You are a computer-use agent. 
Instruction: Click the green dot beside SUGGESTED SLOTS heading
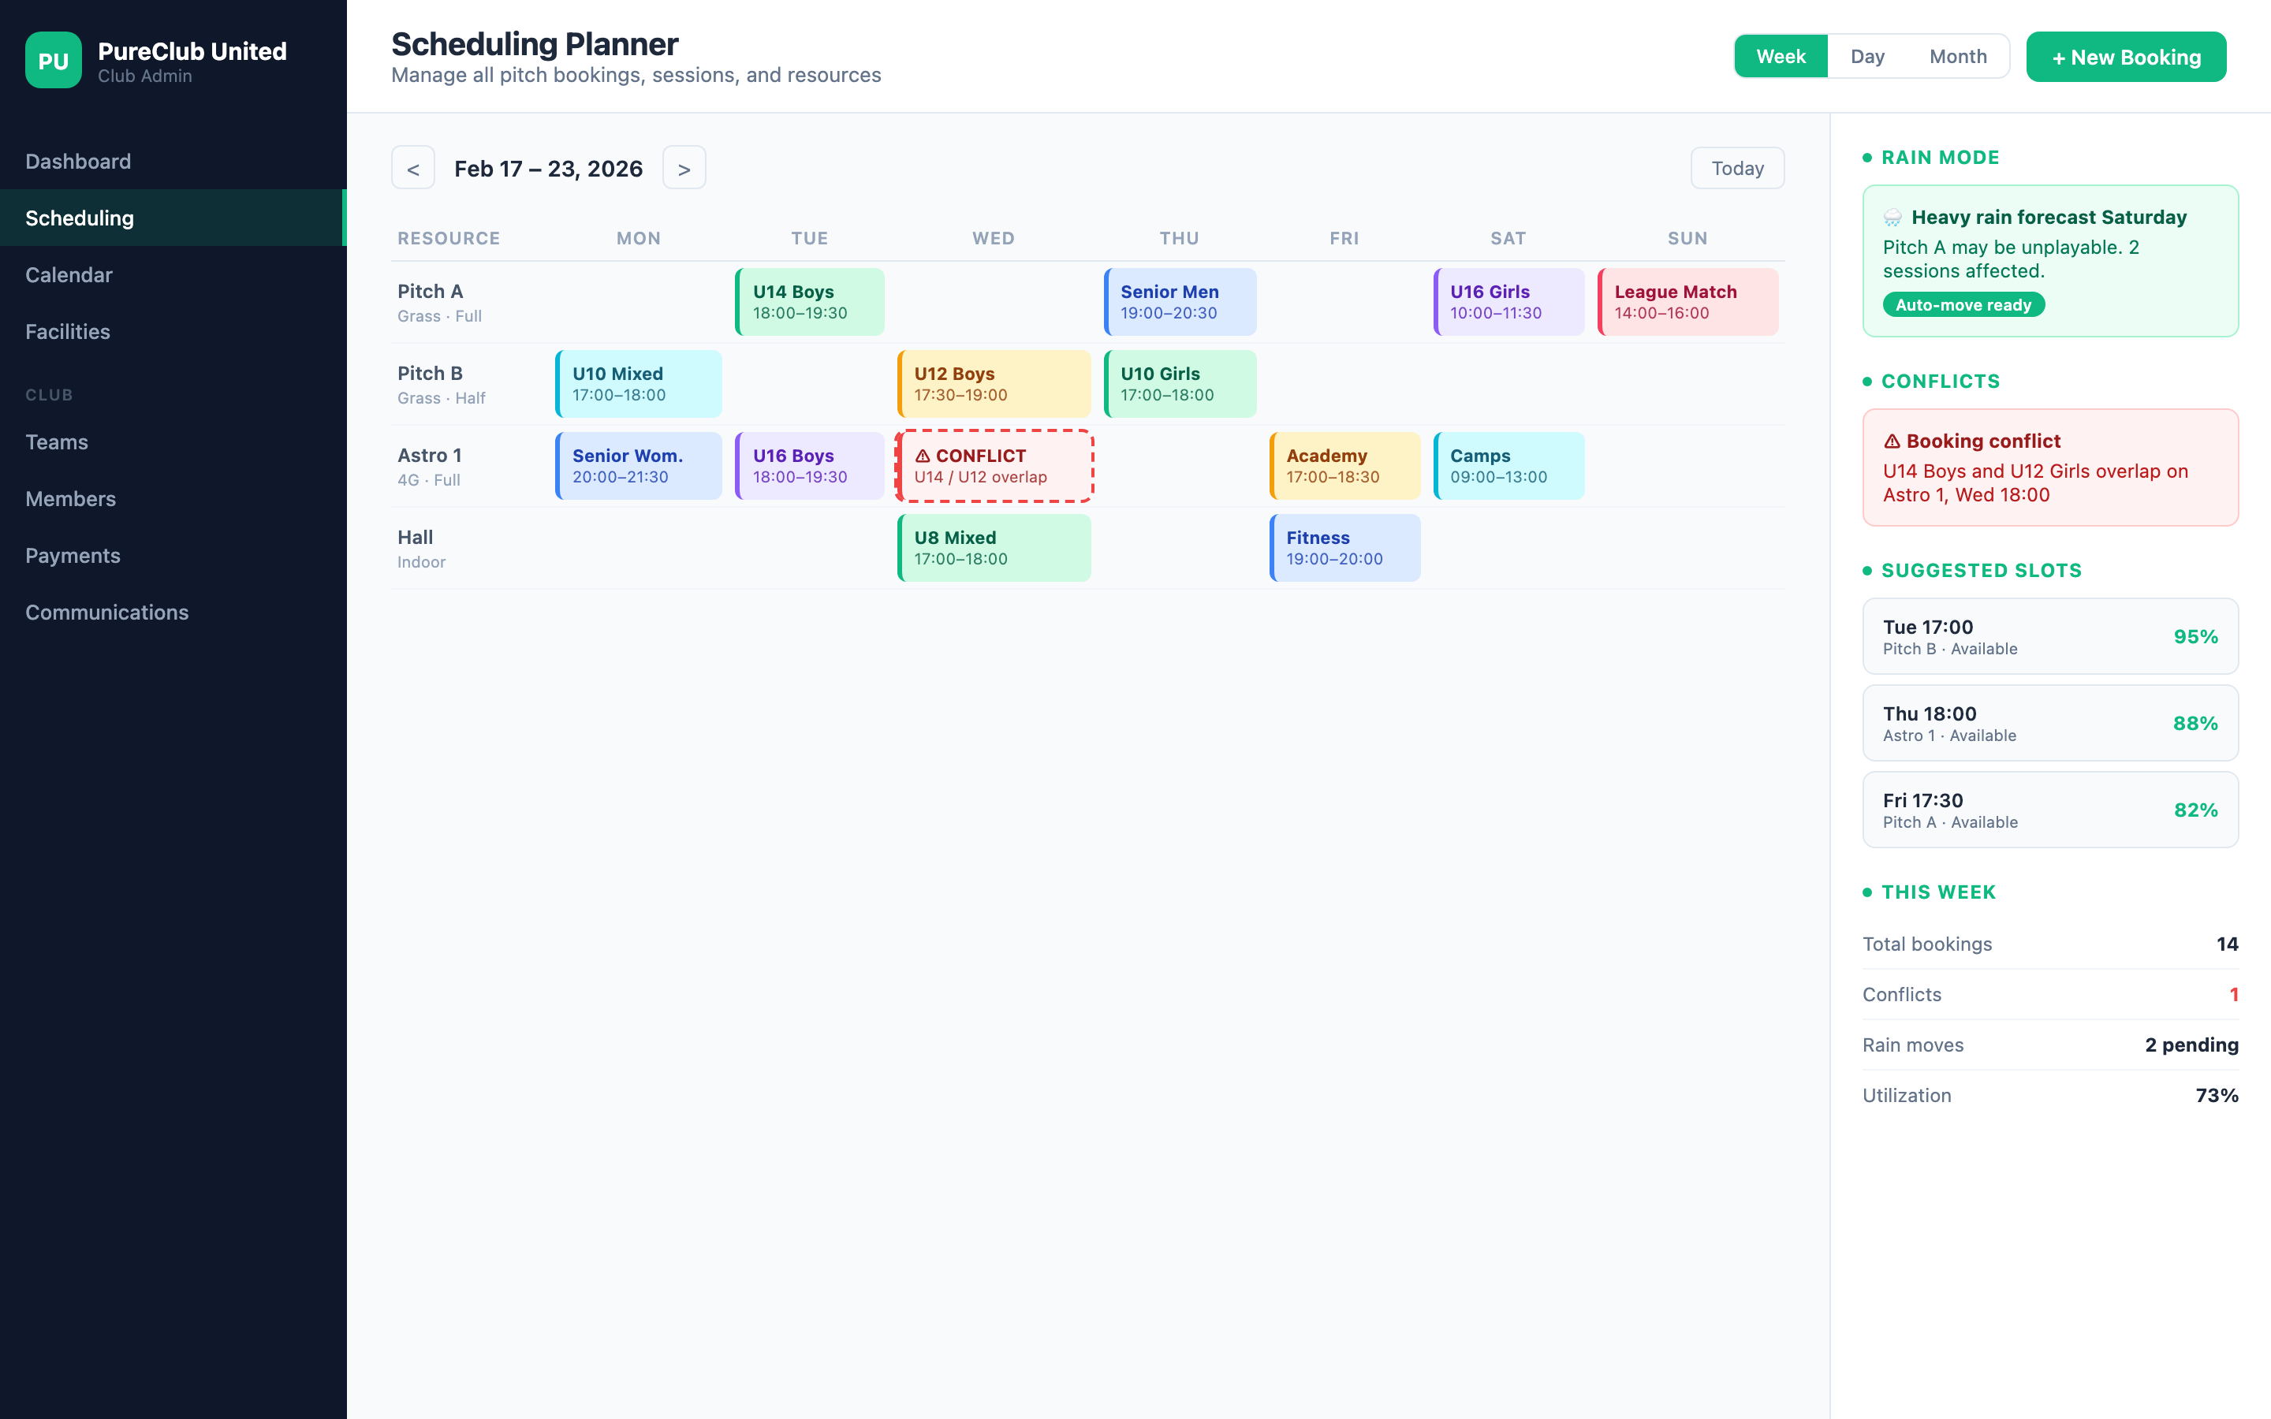[x=1867, y=571]
